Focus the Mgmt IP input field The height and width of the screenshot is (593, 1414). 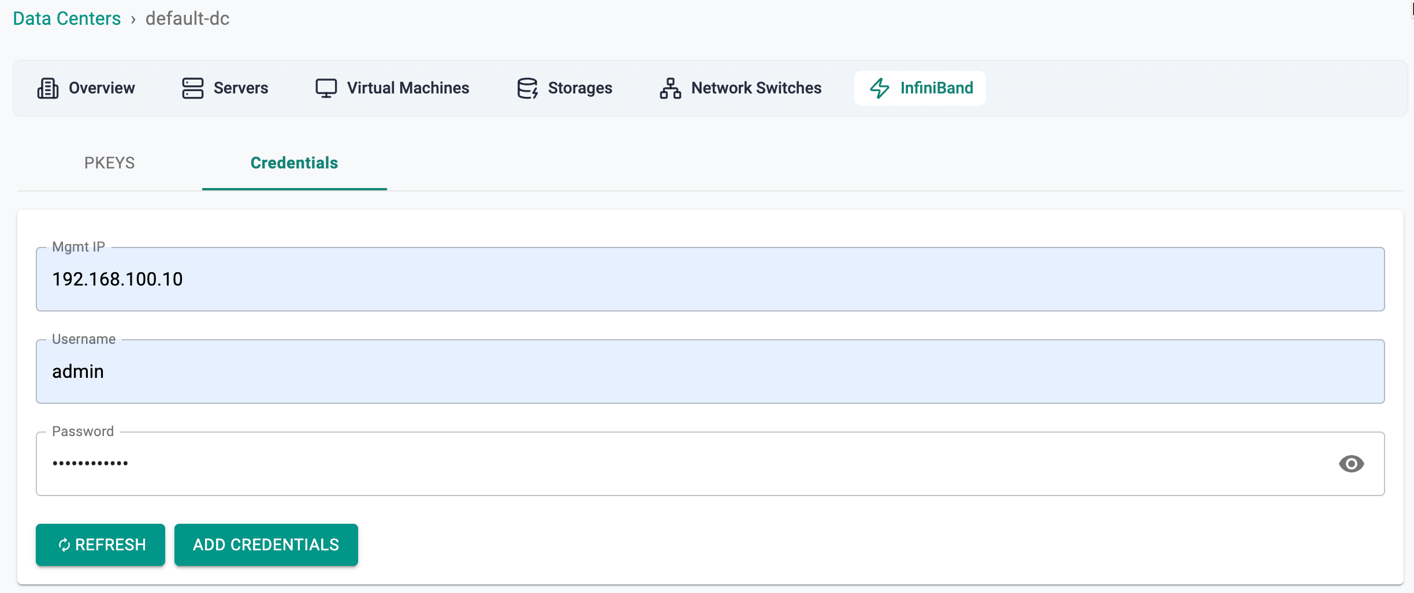(x=710, y=280)
